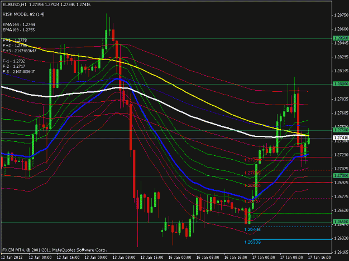Select the F+3 - 2147483647 label

[x=20, y=51]
